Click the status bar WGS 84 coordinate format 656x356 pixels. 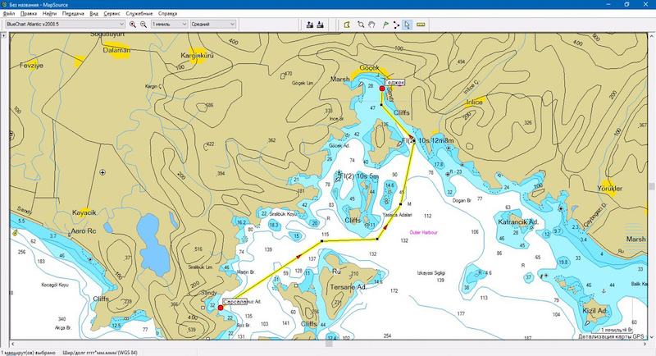99,353
